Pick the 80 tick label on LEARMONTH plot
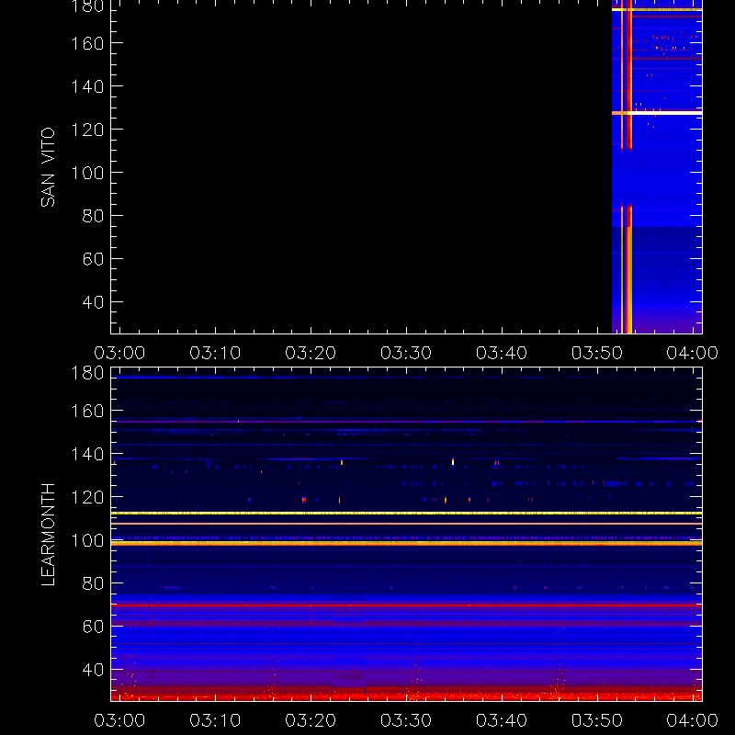This screenshot has width=735, height=735. 93,583
